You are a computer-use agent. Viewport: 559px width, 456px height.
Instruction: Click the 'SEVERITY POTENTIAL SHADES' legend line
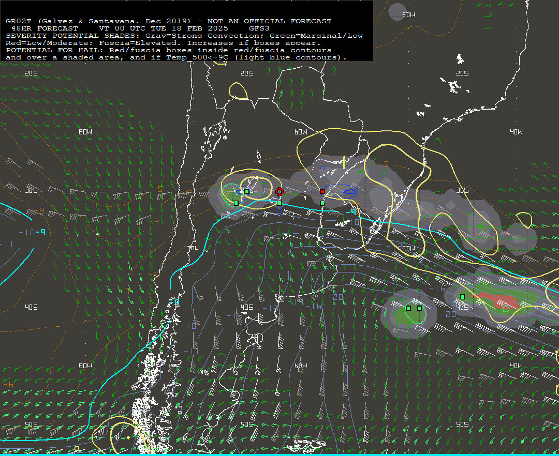(184, 36)
